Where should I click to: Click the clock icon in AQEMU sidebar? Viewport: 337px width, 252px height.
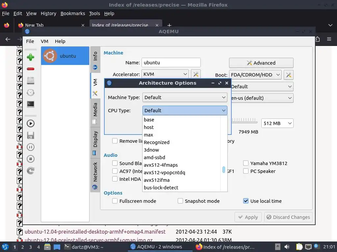[x=31, y=92]
